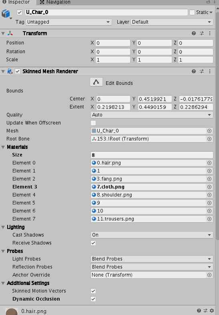Click the U_Char_0 object name field
219x315 pixels.
coord(106,12)
